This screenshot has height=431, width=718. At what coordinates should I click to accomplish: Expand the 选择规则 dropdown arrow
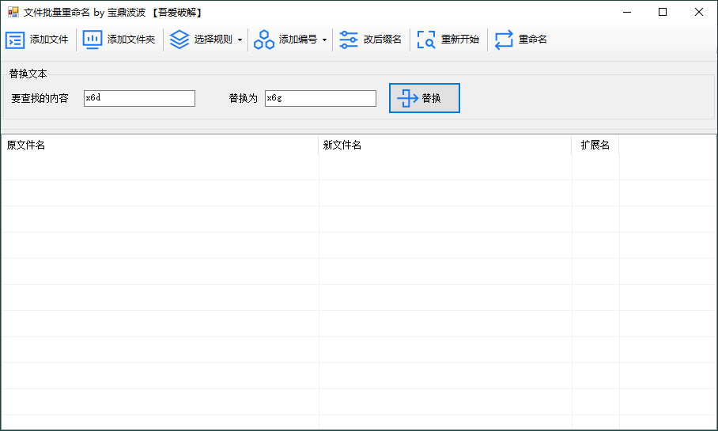pos(240,40)
